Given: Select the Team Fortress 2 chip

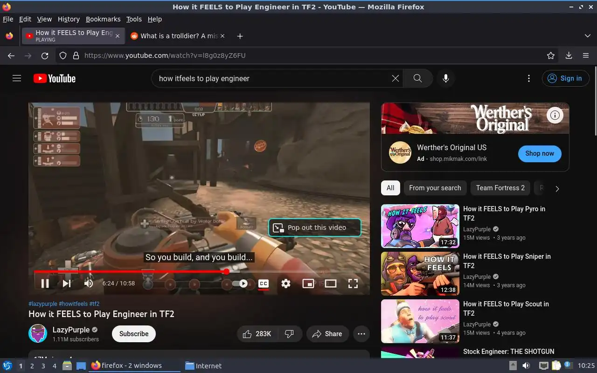Looking at the screenshot, I should click(x=500, y=188).
